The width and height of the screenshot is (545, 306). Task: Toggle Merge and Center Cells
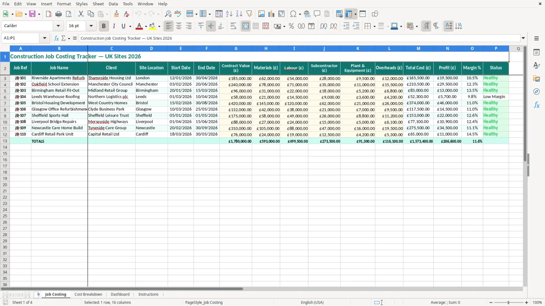(246, 26)
